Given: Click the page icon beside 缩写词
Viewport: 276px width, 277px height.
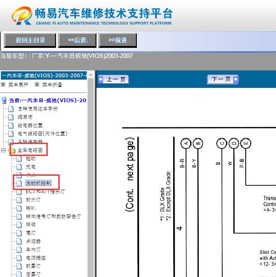Looking at the screenshot, I should (x=11, y=117).
